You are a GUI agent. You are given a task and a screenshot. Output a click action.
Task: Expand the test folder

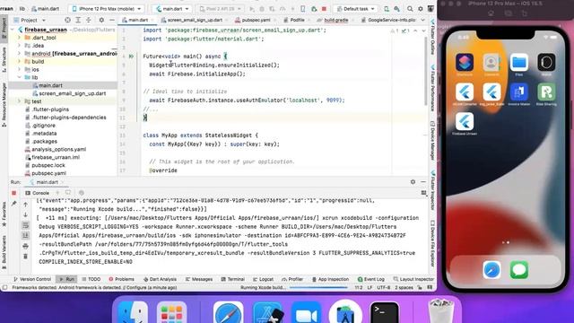click(19, 101)
